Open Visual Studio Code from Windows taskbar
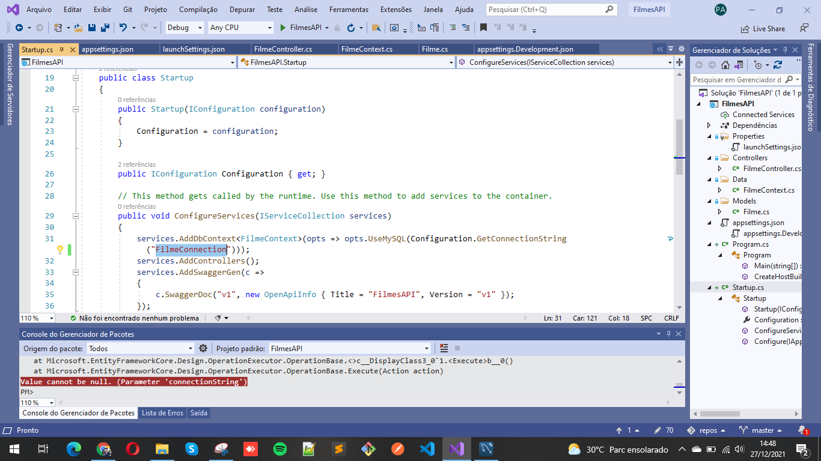 pyautogui.click(x=427, y=448)
